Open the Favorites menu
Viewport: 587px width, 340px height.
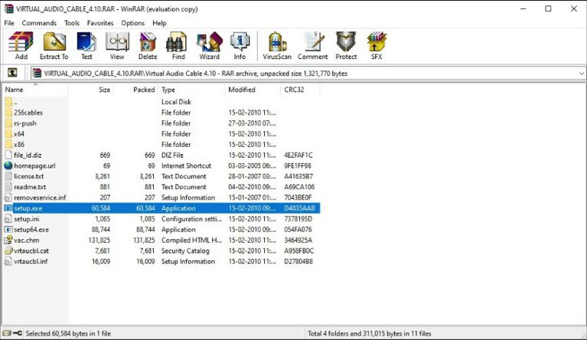(x=100, y=23)
